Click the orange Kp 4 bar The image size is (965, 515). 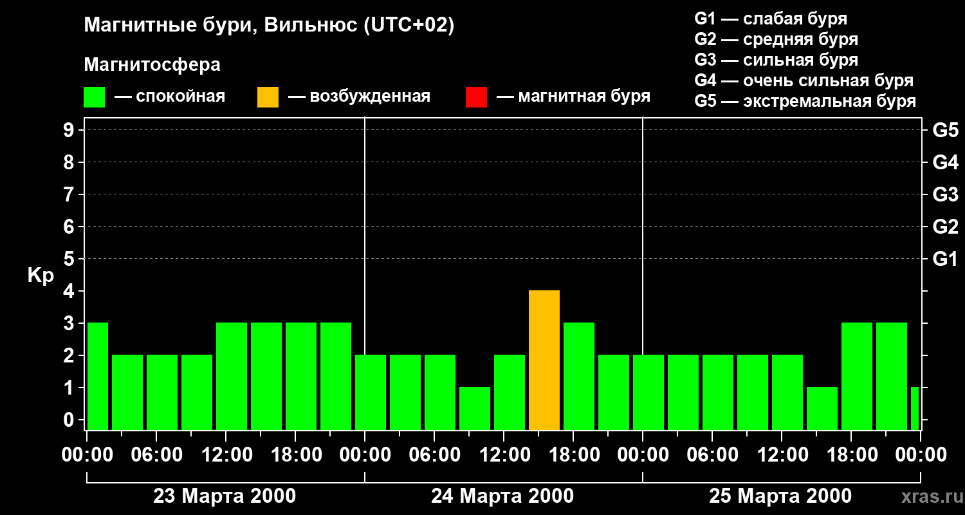coord(544,360)
